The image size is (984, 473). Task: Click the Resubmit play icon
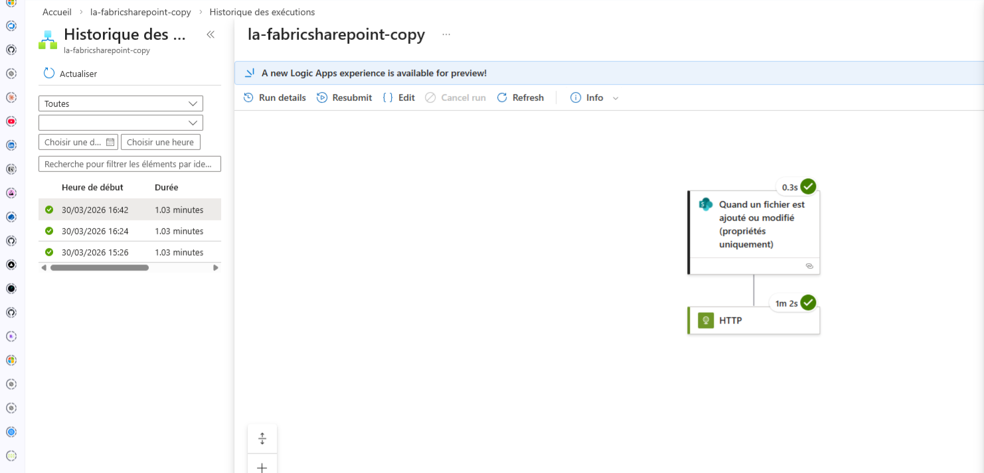pyautogui.click(x=322, y=98)
